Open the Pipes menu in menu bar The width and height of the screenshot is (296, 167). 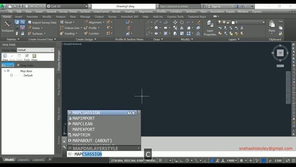point(203,12)
